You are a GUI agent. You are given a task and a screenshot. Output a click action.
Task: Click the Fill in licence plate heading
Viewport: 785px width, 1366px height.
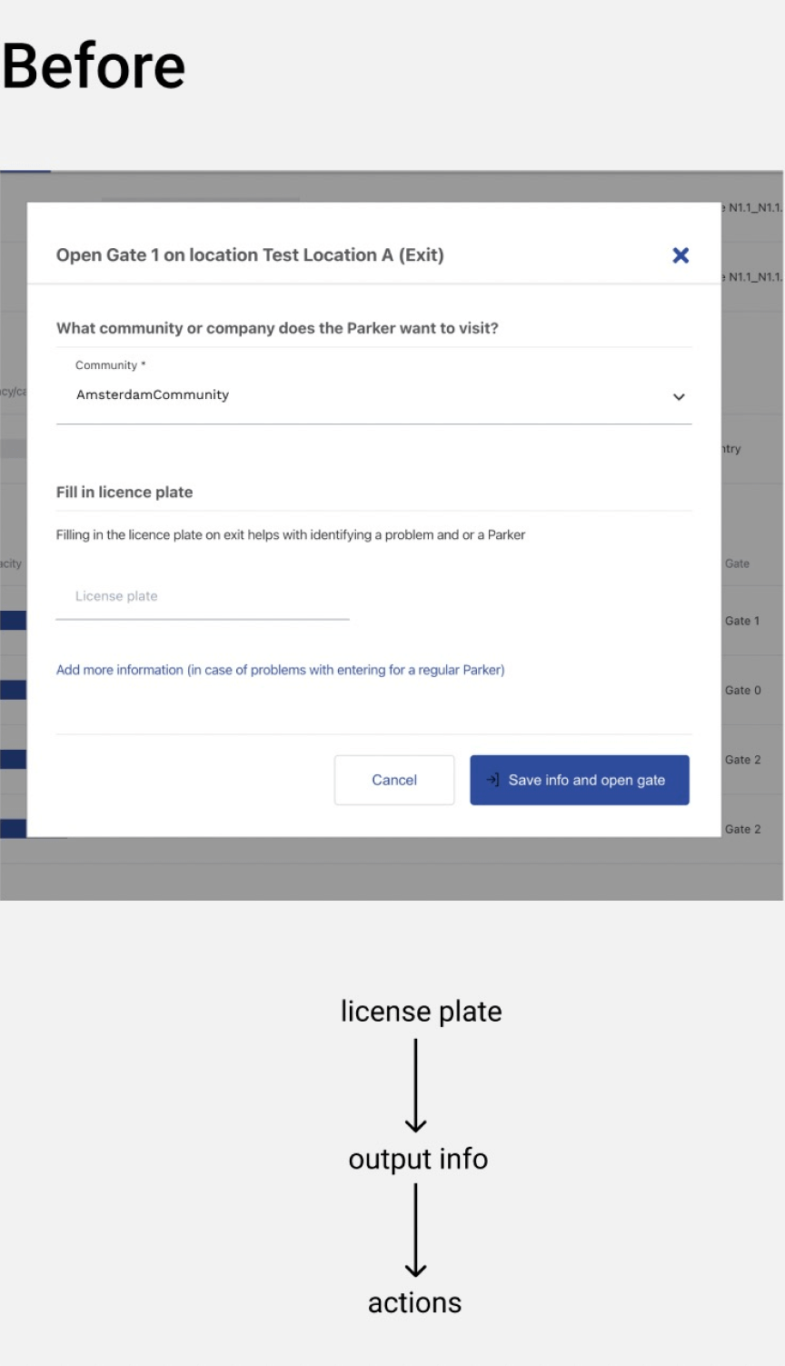pyautogui.click(x=124, y=492)
